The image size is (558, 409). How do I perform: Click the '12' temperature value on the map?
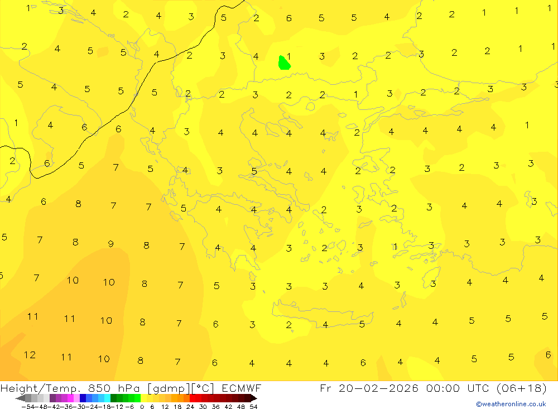pos(30,355)
